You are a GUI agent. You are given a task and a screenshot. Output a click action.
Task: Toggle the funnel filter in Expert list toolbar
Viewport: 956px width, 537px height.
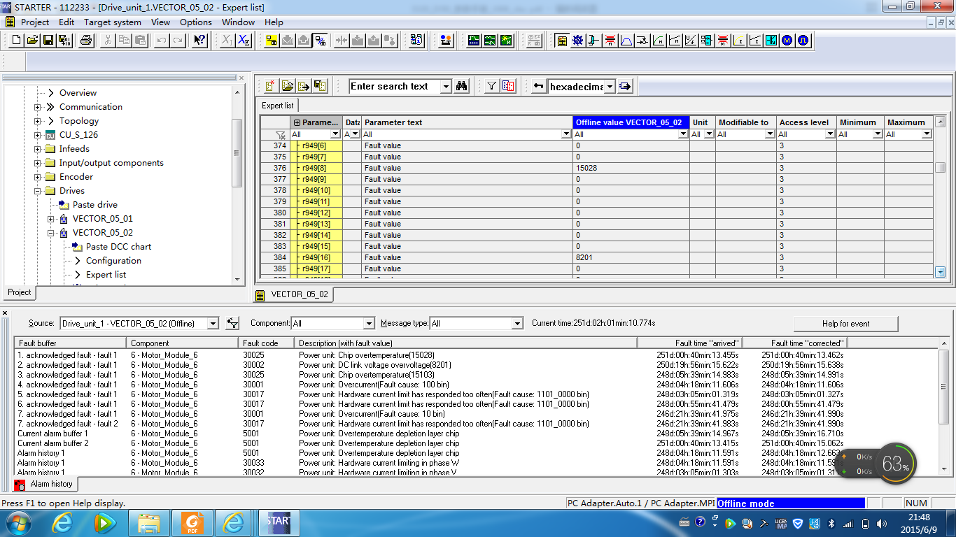tap(492, 87)
